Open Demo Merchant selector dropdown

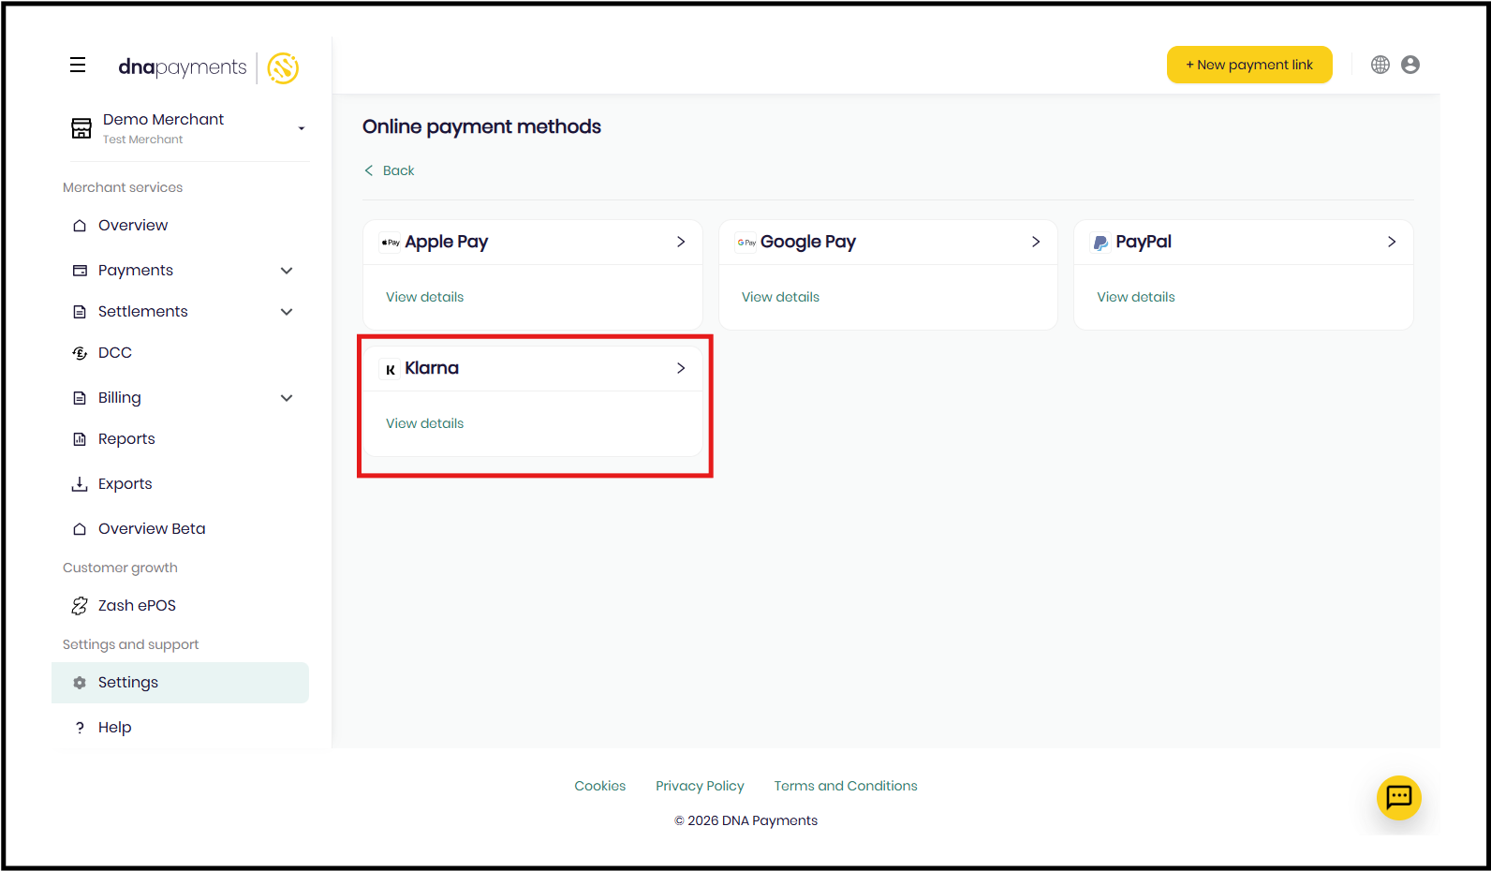(301, 128)
